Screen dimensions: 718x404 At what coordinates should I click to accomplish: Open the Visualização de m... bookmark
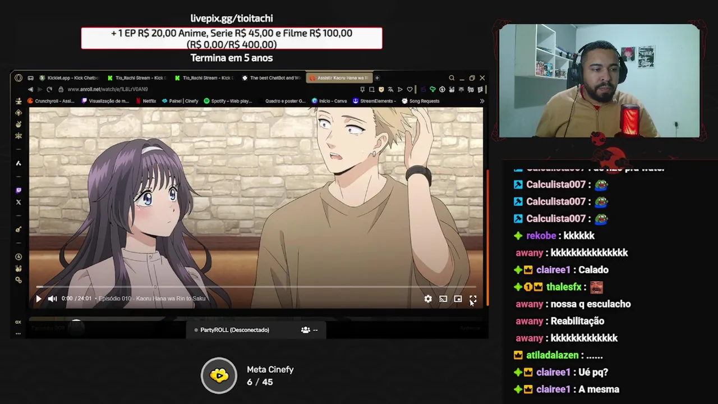[x=105, y=101]
